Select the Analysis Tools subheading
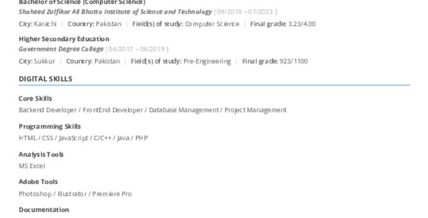Viewport: 428px width, 218px height. (41, 154)
